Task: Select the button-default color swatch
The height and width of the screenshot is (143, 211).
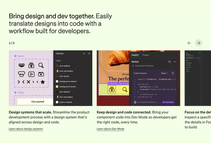Action: [x=57, y=102]
